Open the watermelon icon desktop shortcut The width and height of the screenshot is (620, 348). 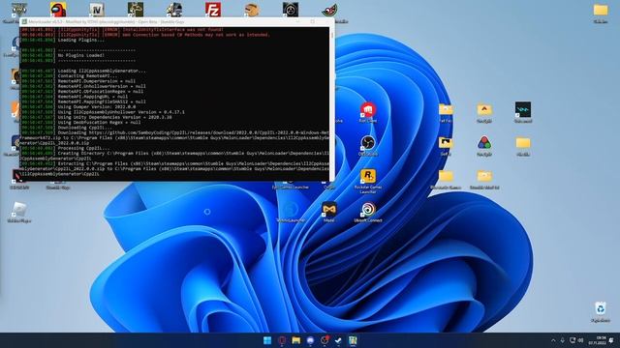coord(329,10)
